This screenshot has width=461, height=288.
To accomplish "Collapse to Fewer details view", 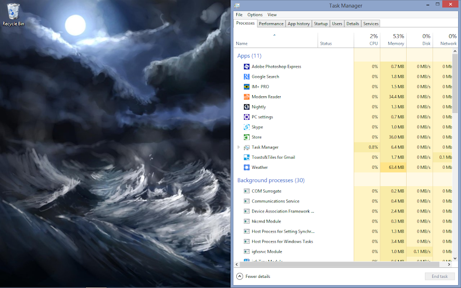I will coord(254,276).
